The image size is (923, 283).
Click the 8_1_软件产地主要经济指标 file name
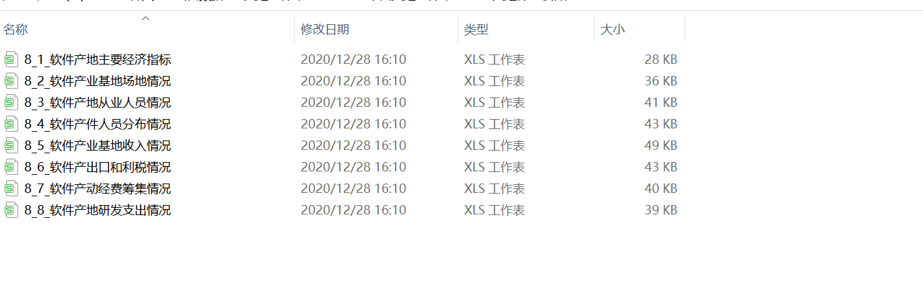[98, 59]
